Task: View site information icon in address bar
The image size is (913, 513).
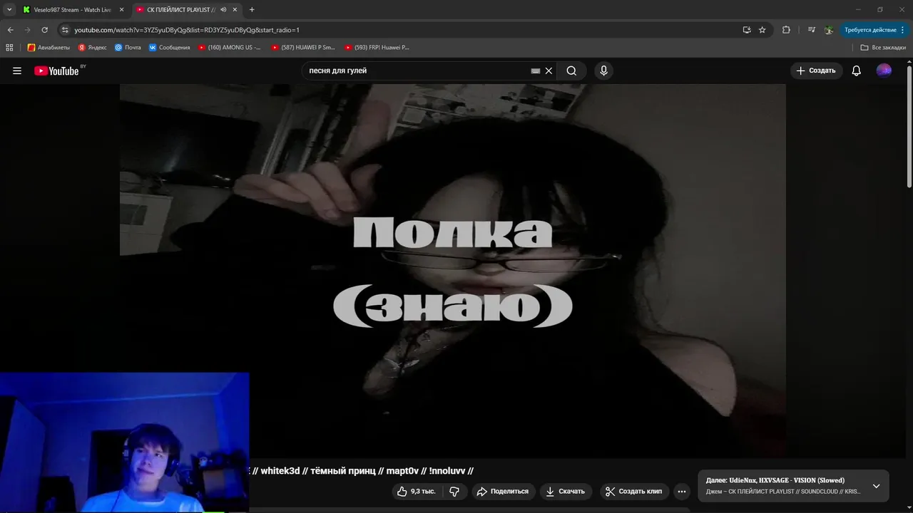Action: coord(65,30)
